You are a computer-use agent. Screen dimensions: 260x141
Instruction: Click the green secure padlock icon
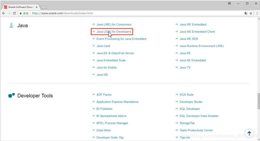click(21, 13)
